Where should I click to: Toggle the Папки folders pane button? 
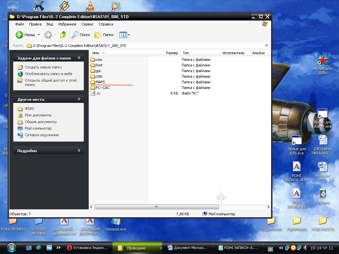pos(104,35)
